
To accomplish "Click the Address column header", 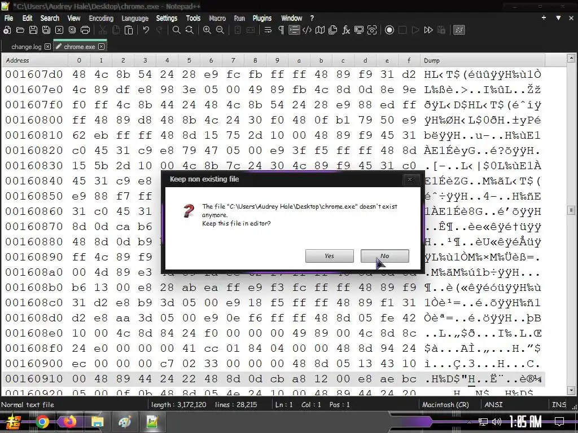I will (x=34, y=60).
